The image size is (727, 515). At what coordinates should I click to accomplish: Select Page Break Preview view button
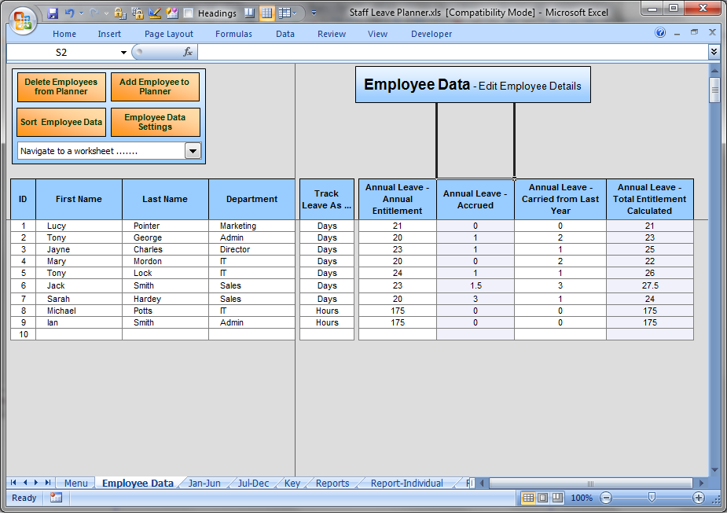(557, 498)
